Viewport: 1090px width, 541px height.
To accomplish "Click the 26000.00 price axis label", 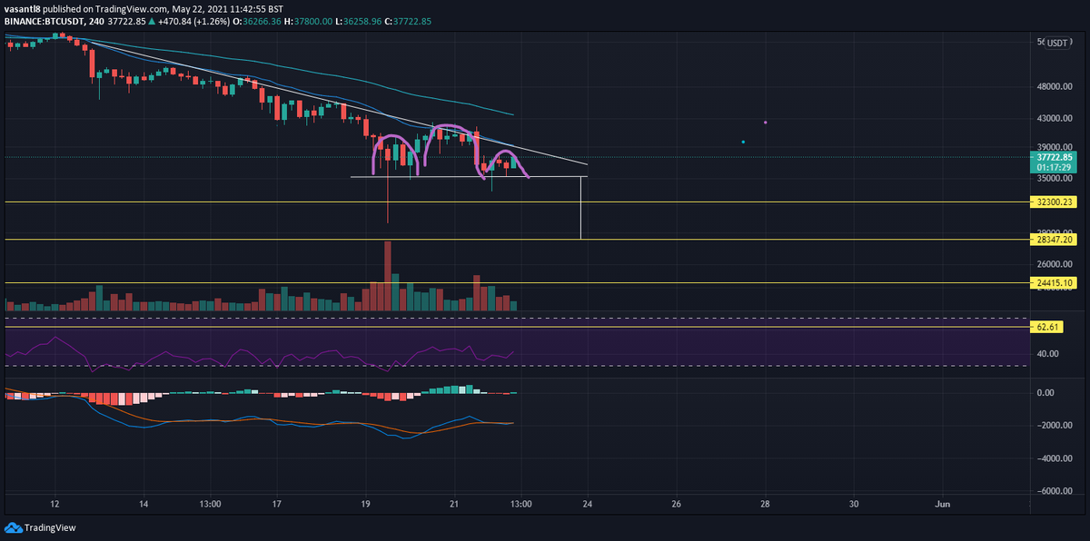I will point(1055,264).
